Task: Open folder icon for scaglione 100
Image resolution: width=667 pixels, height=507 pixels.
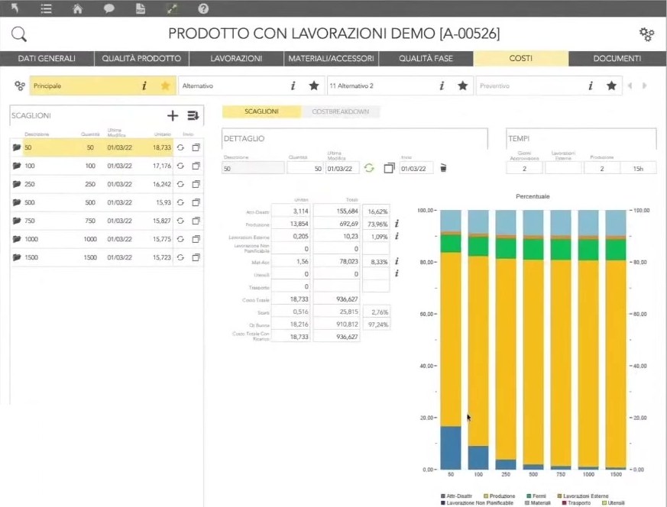Action: tap(17, 166)
